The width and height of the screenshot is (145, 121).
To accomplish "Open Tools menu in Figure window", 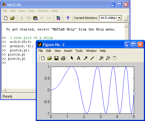I will [79, 51].
